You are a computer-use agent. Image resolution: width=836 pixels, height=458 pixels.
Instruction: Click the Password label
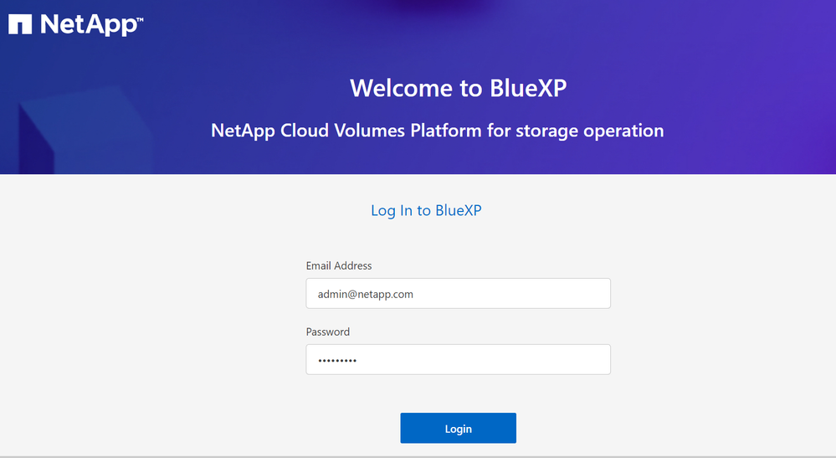point(328,332)
